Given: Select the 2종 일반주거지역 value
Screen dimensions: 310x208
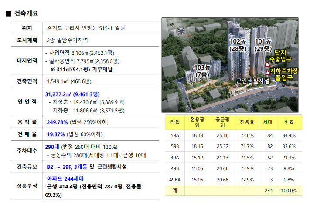Looking at the screenshot, I should point(67,40).
